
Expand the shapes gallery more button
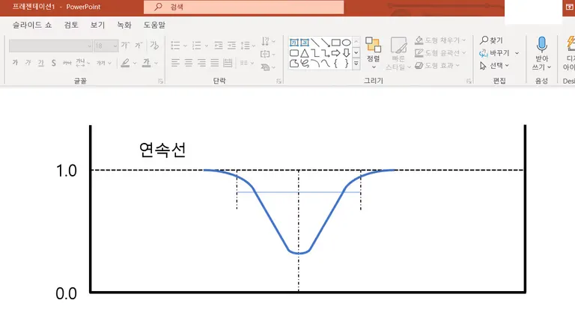[x=356, y=64]
